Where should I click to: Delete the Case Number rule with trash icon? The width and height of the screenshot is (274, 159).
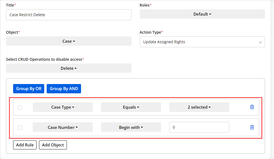pyautogui.click(x=252, y=127)
